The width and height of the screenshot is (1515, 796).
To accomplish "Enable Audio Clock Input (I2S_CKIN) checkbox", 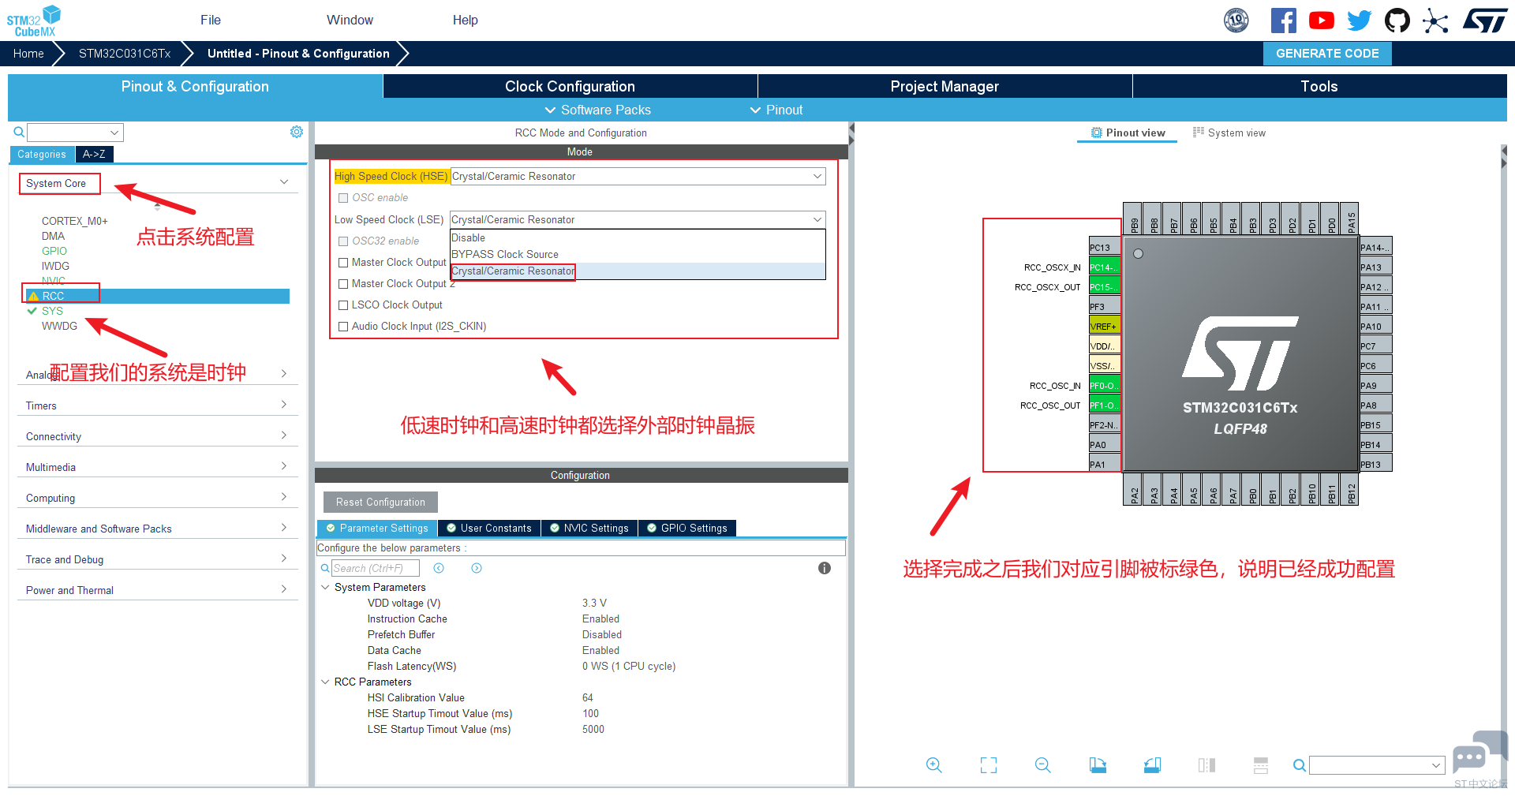I will click(x=343, y=327).
